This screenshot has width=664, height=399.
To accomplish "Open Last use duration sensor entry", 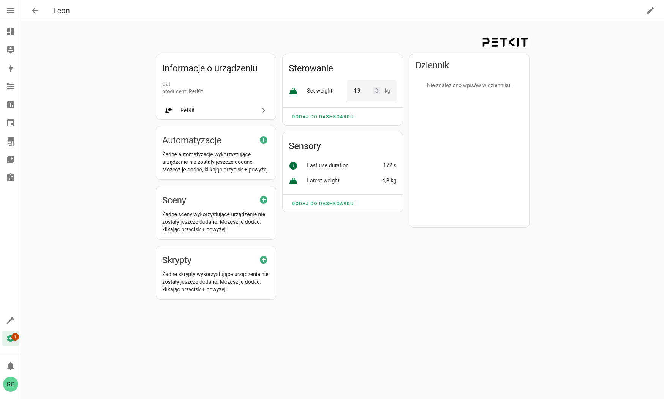I will pos(343,165).
